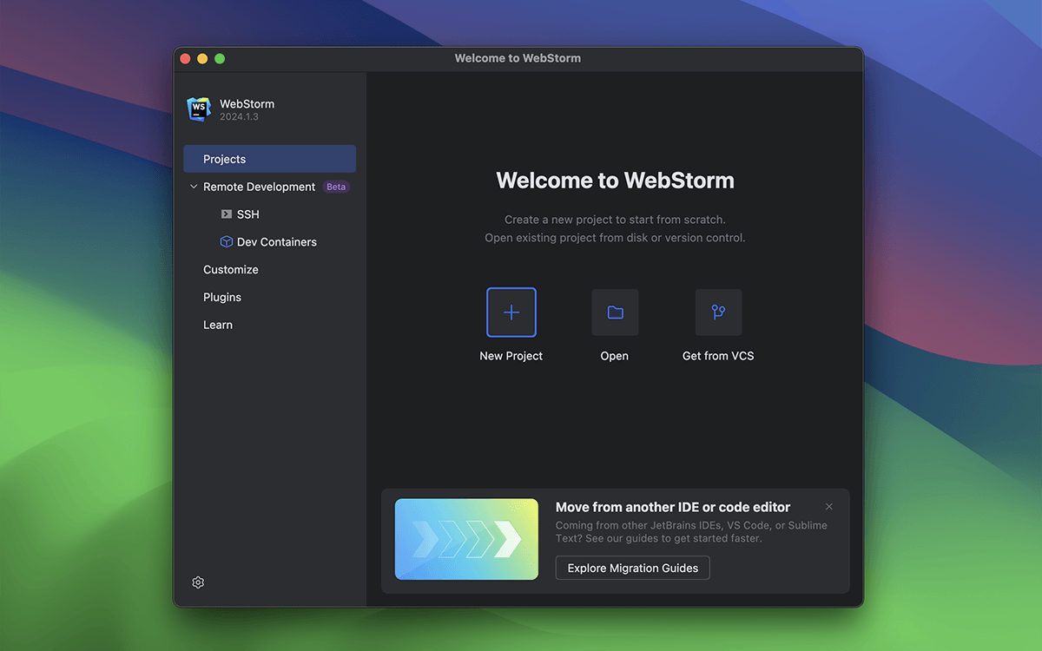The image size is (1042, 651).
Task: Select Projects in the sidebar
Action: coord(269,159)
